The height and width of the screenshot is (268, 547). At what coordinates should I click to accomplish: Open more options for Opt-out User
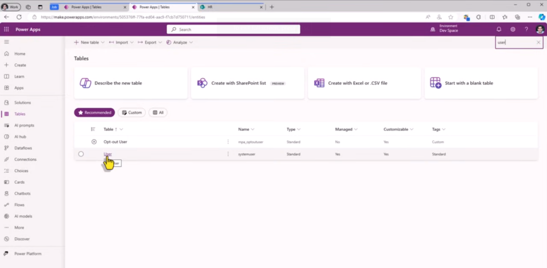[x=228, y=142]
